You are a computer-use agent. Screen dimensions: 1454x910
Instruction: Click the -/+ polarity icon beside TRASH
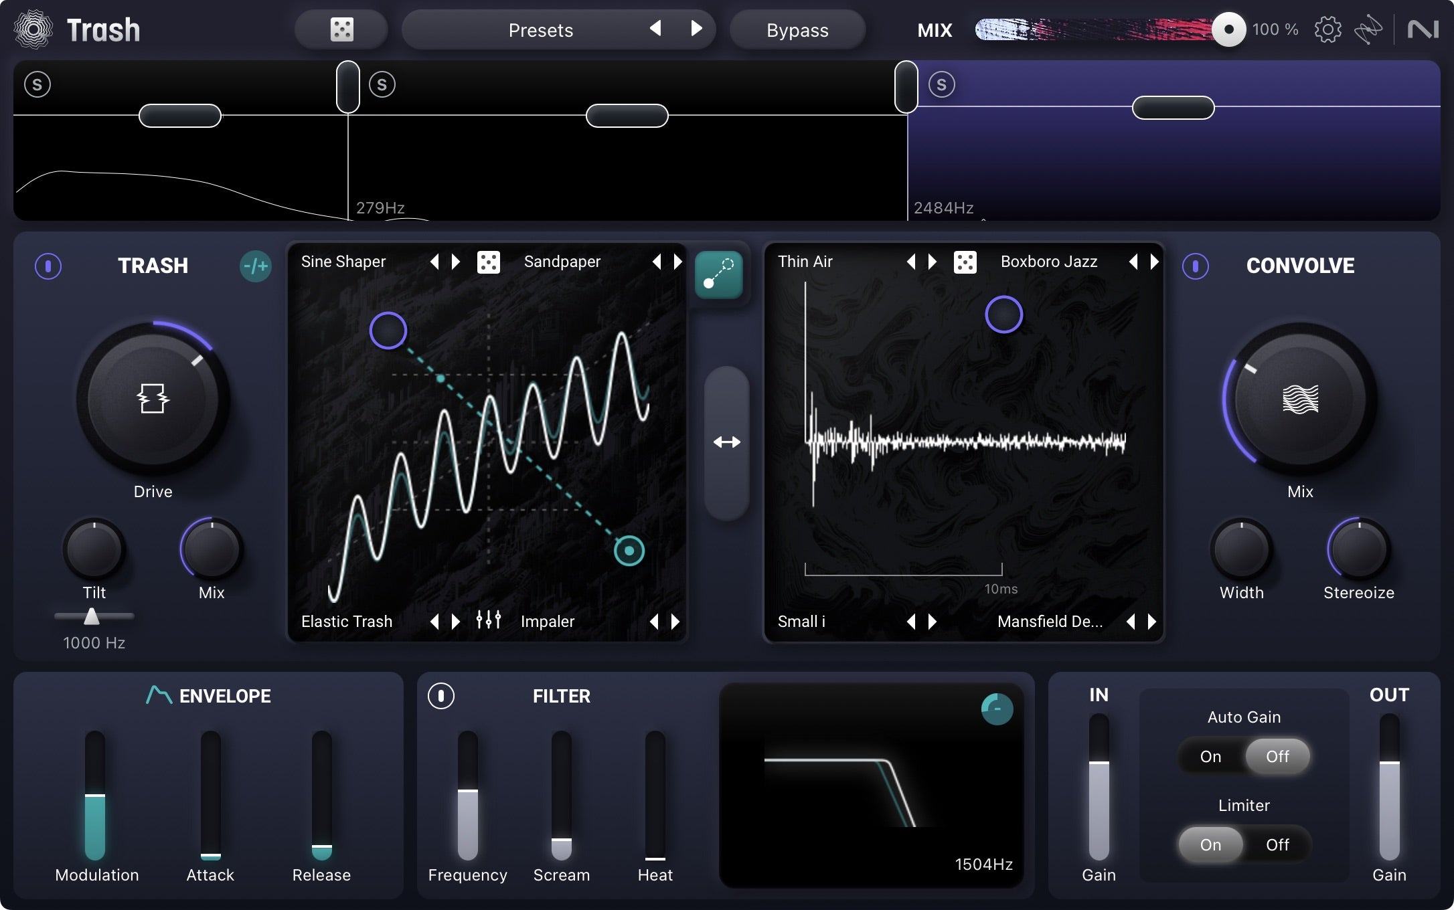(x=255, y=266)
